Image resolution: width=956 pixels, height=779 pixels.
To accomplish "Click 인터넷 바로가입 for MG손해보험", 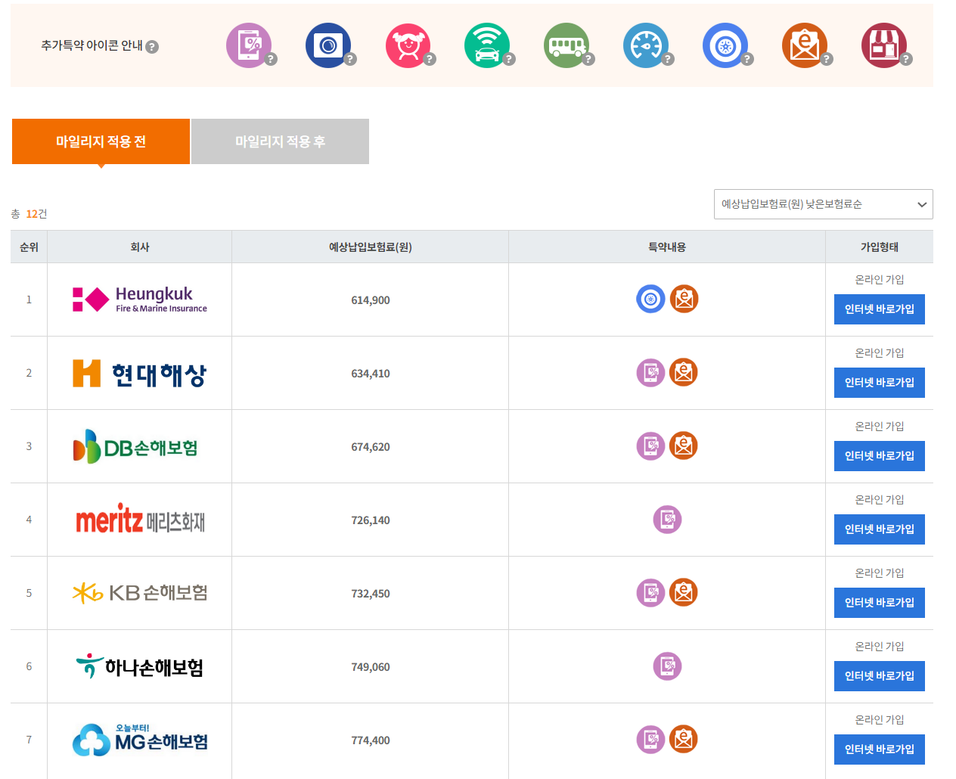I will 880,750.
